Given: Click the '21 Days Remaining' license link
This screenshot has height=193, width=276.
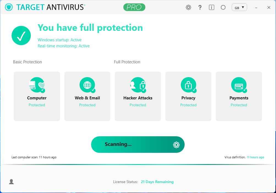Looking at the screenshot, I should pos(157,182).
